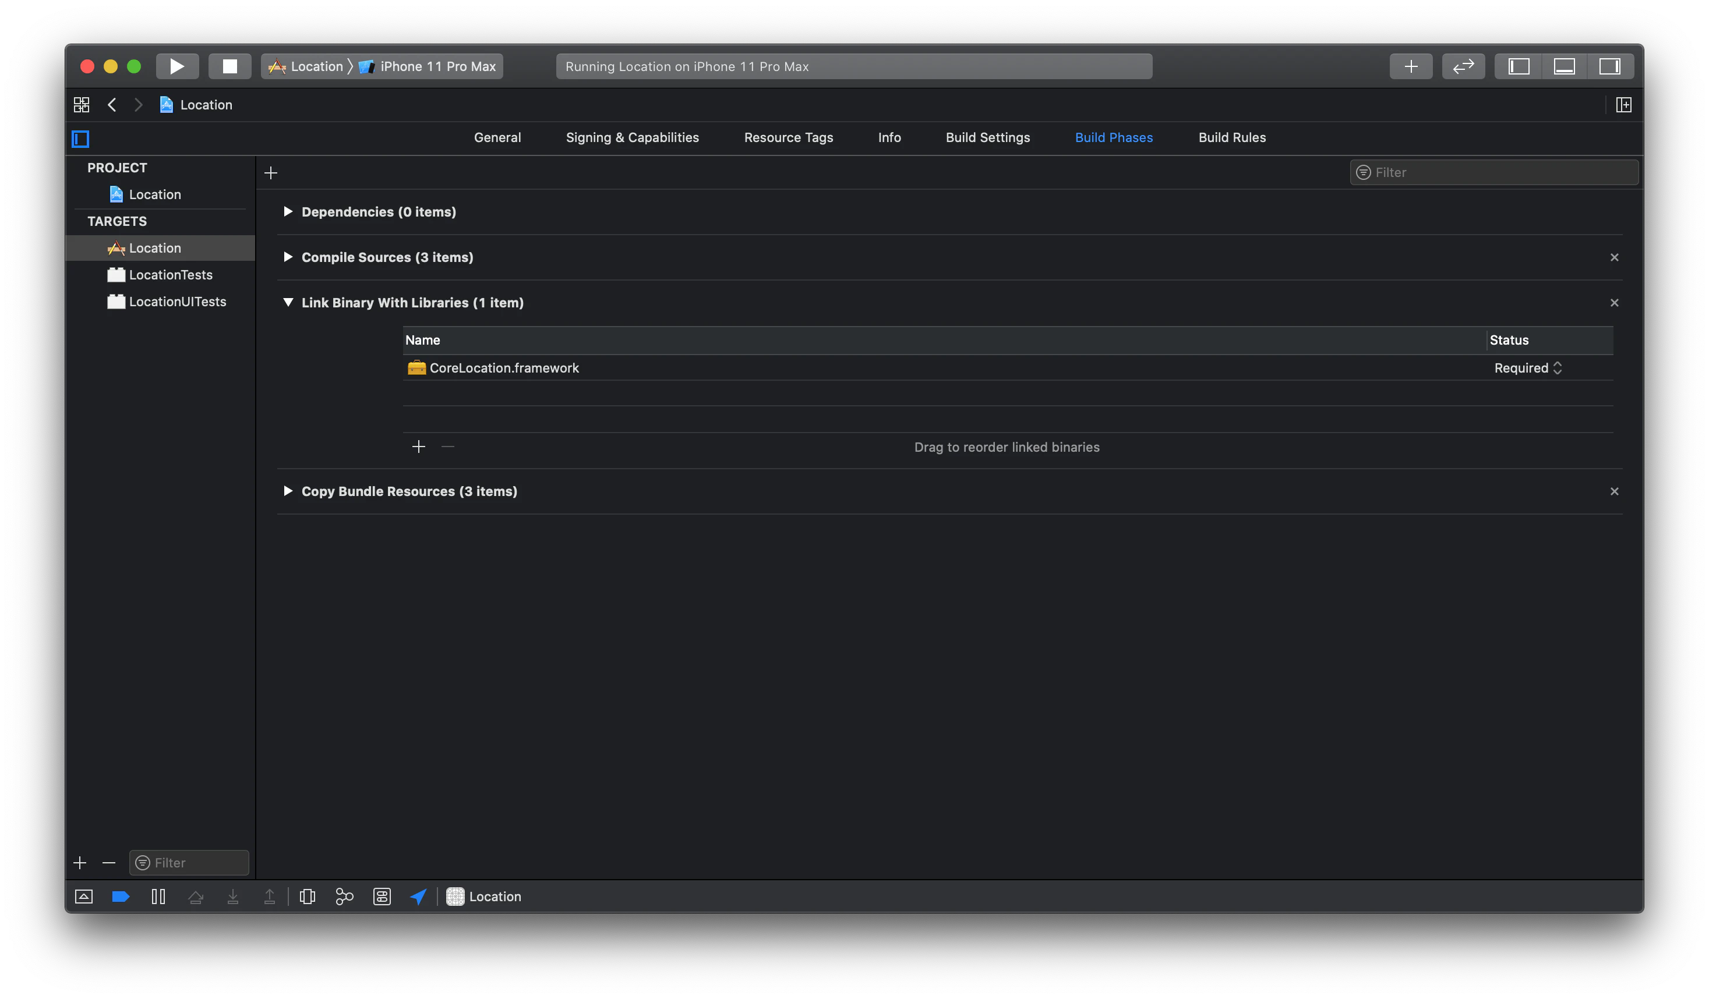
Task: Expand Compile Sources section
Action: point(288,257)
